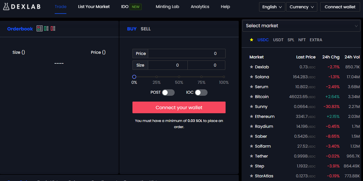Show bids-only green orderbook view

46,28
